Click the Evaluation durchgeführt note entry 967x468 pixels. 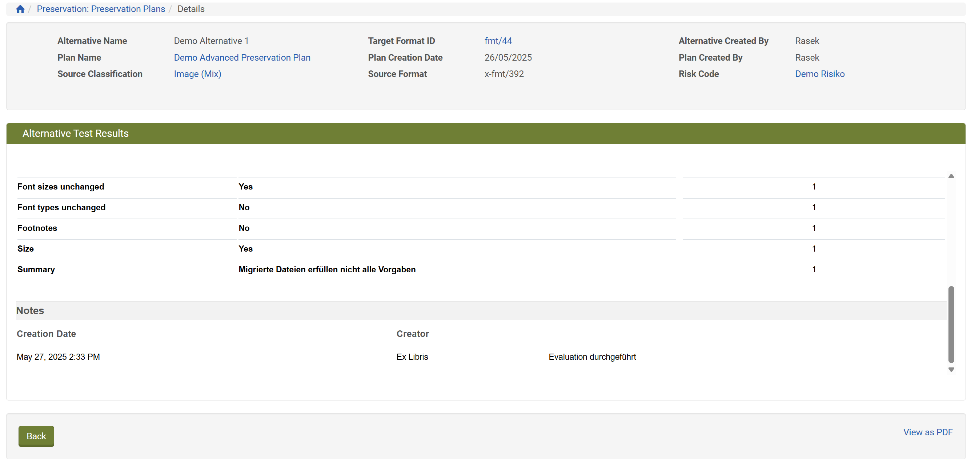coord(592,357)
